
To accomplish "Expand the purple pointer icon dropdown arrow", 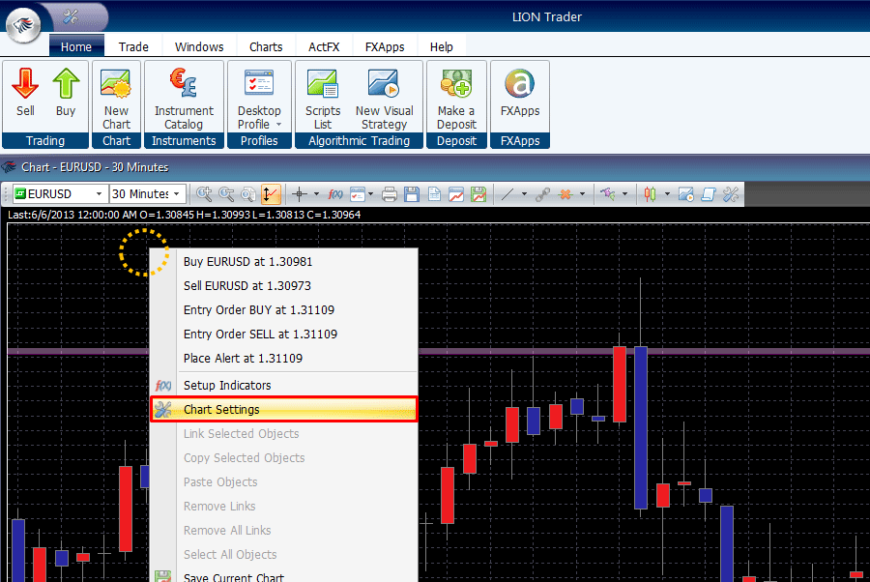I will [x=624, y=193].
